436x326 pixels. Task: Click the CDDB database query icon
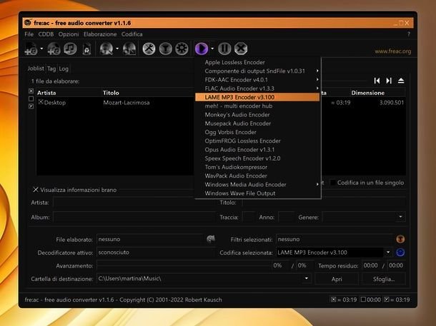pyautogui.click(x=106, y=49)
